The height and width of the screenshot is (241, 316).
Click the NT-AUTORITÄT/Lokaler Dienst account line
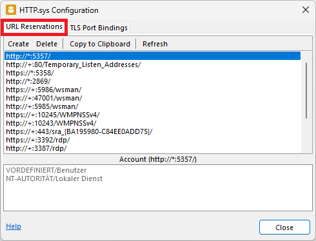(54, 178)
